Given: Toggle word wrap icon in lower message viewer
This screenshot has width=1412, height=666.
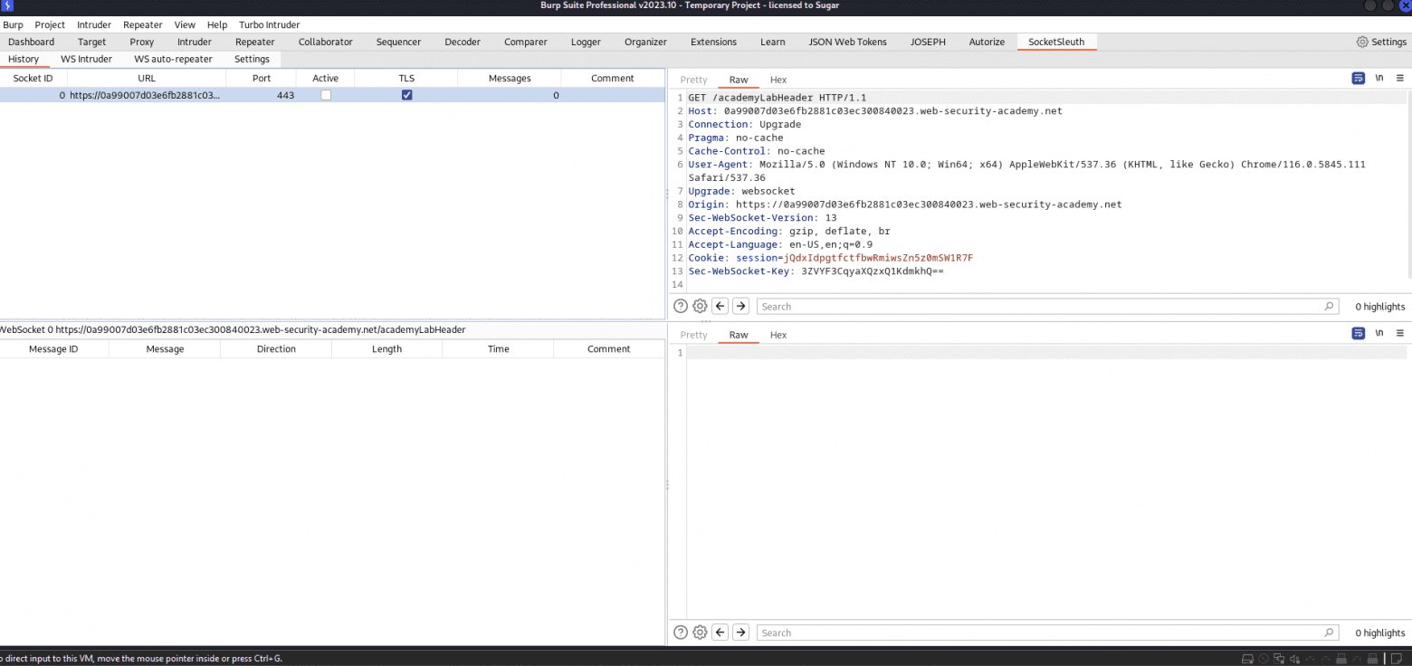Looking at the screenshot, I should point(1358,334).
